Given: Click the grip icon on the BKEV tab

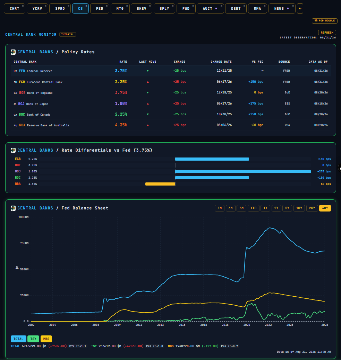Looking at the screenshot, I should coord(150,6).
